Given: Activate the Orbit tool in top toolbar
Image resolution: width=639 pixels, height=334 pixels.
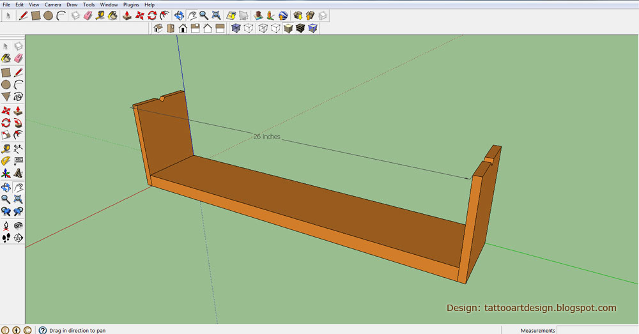Looking at the screenshot, I should [x=179, y=15].
